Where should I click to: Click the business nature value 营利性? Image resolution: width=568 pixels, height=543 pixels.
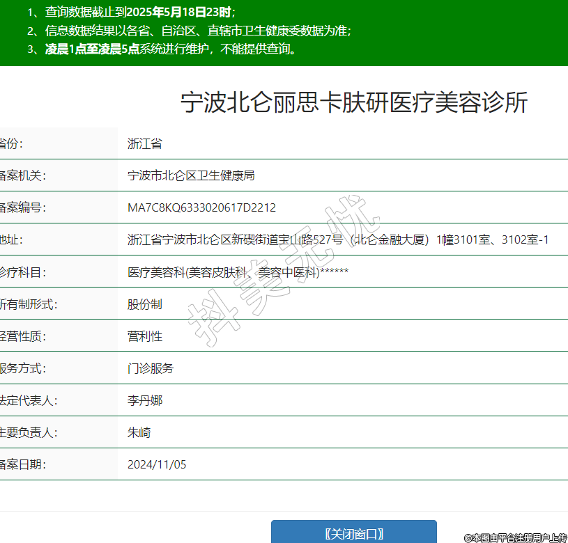[145, 336]
